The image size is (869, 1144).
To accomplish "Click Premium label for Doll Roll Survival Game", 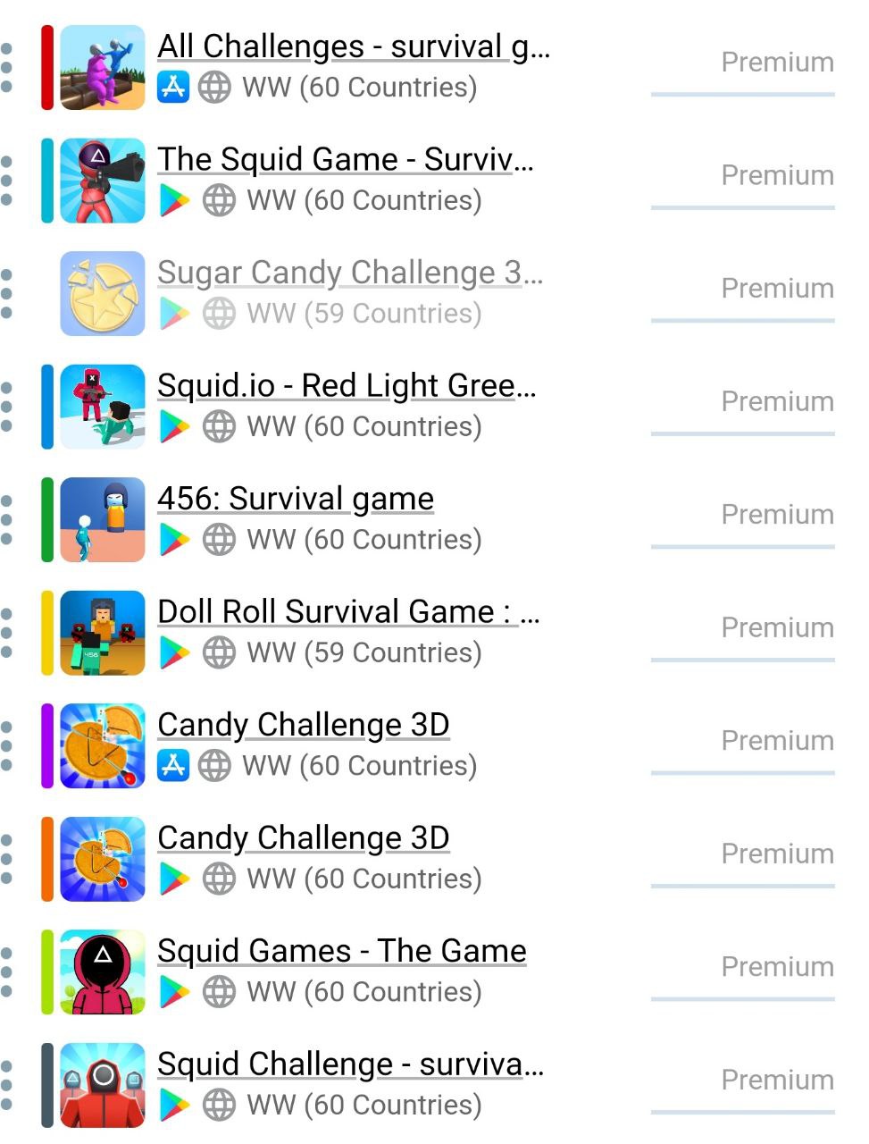I will pos(777,627).
